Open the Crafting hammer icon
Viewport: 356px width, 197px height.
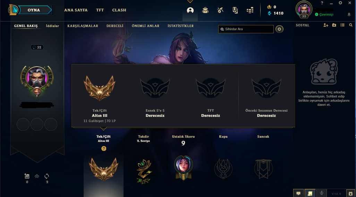pyautogui.click(x=220, y=10)
